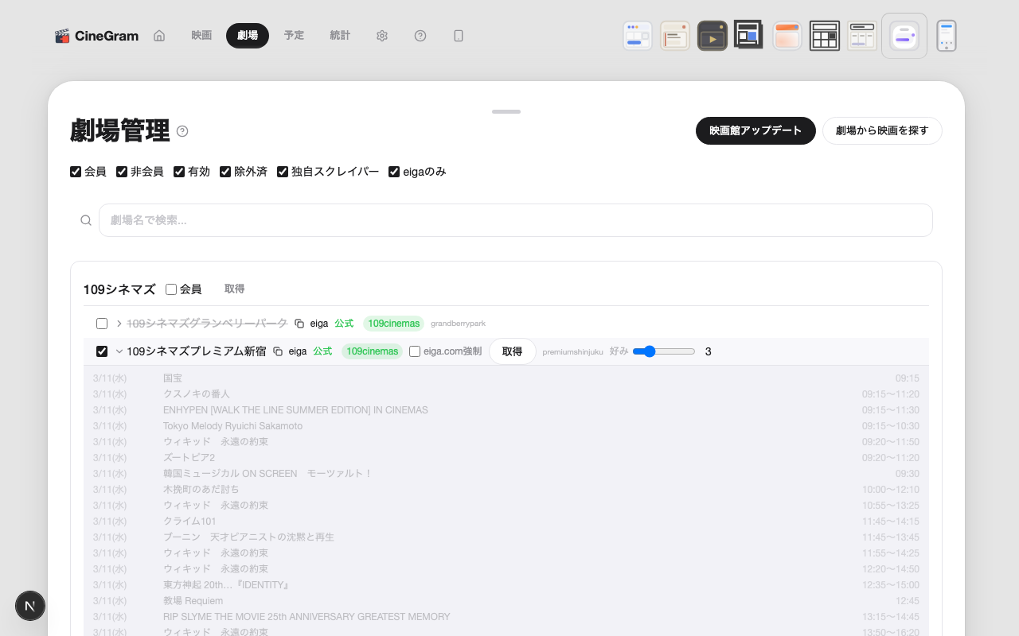This screenshot has width=1019, height=636.
Task: Uncheck the 非会員 filter checkbox
Action: click(122, 171)
